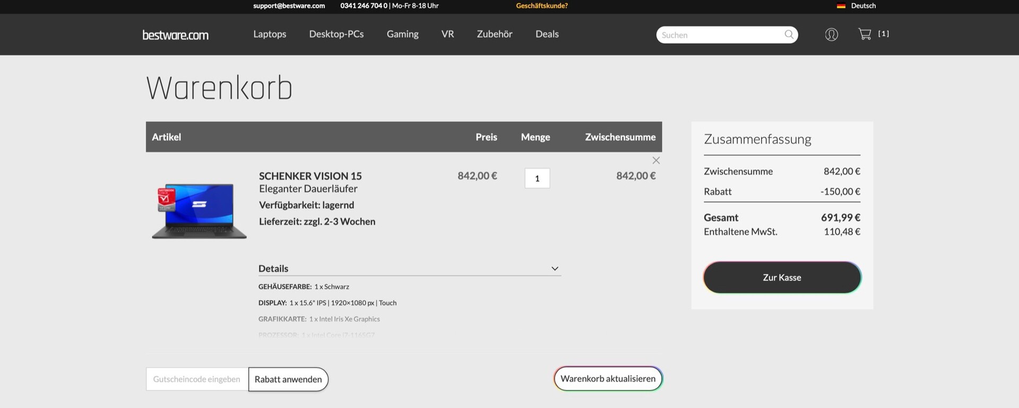Click the German flag language icon
The height and width of the screenshot is (408, 1019).
click(x=841, y=6)
